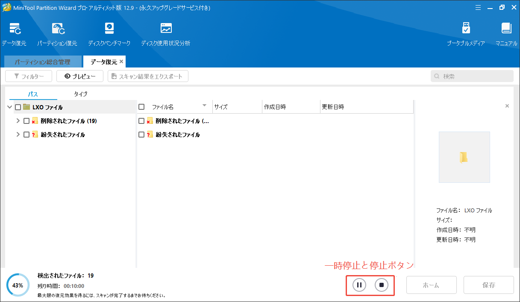The width and height of the screenshot is (520, 302).
Task: Click the 紛失されたファイル folder icon in file list
Action: click(150, 135)
